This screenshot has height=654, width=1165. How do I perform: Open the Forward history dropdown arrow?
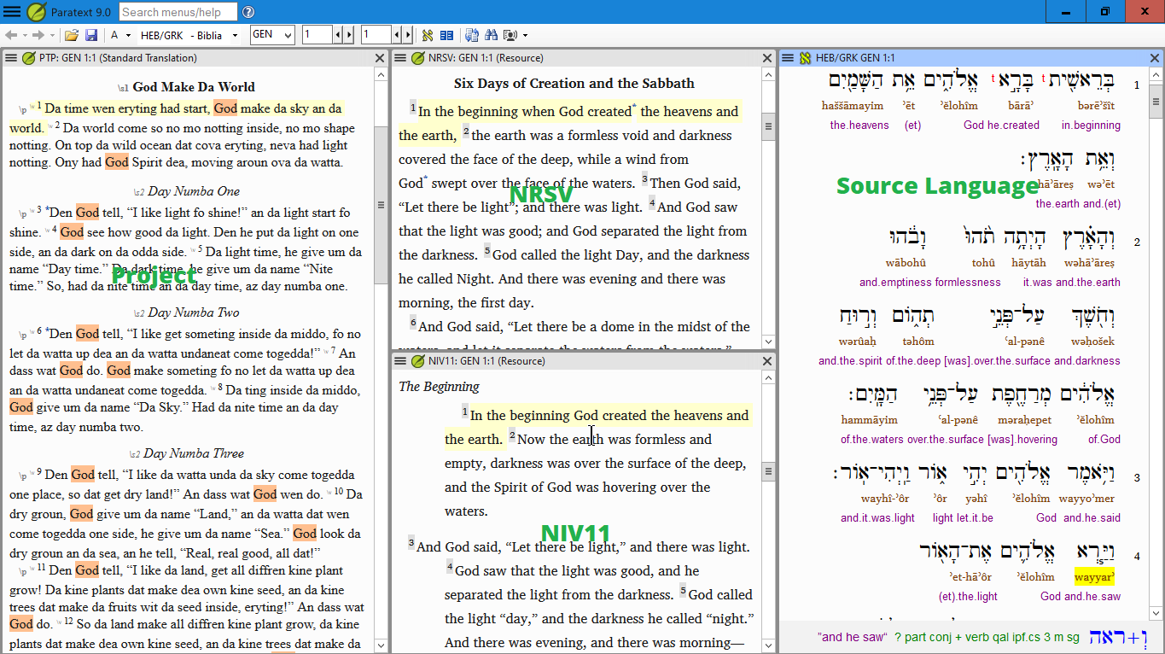52,35
